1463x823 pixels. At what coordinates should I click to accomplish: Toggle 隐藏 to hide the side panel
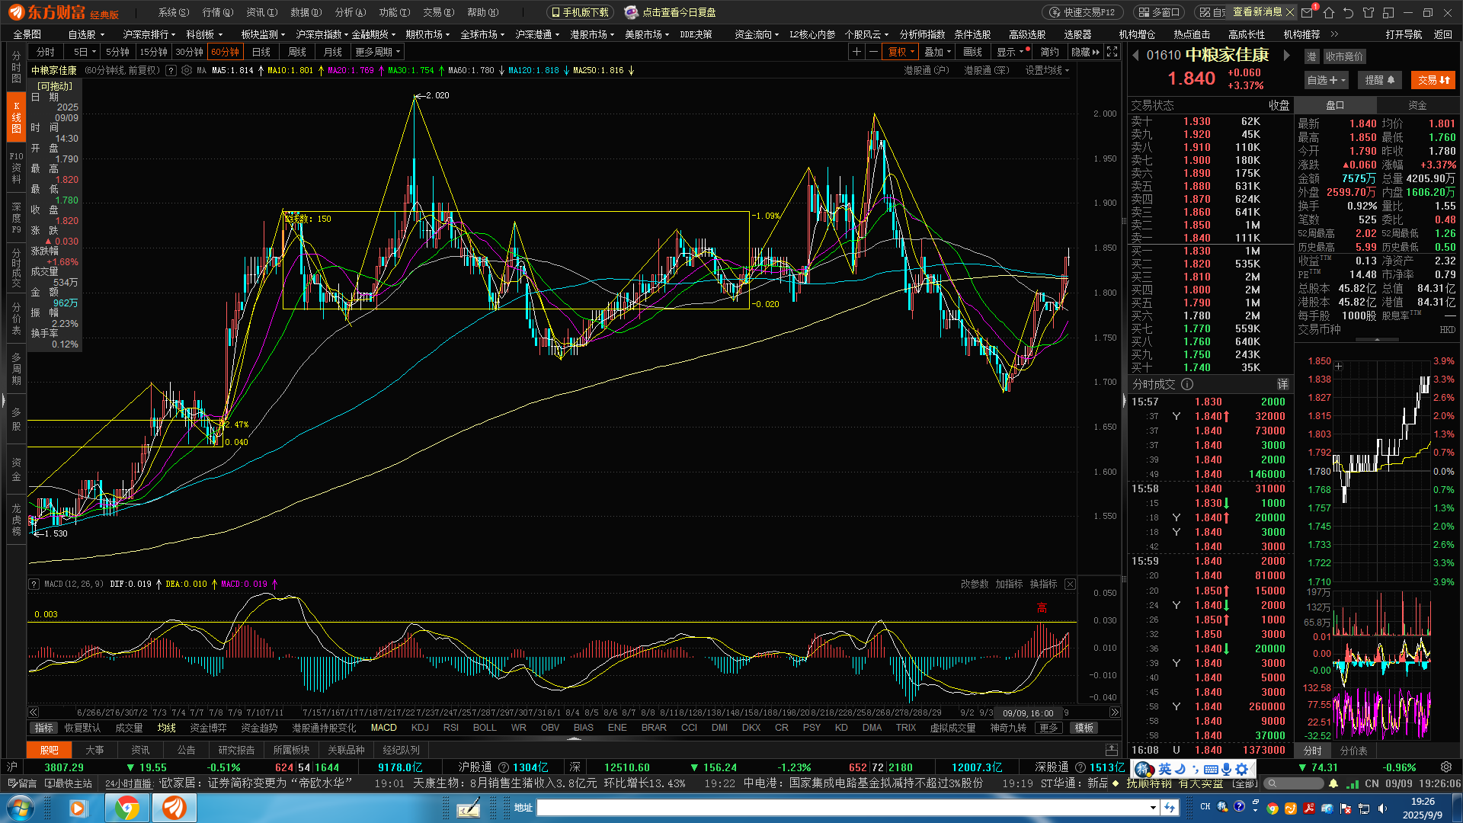pyautogui.click(x=1085, y=52)
